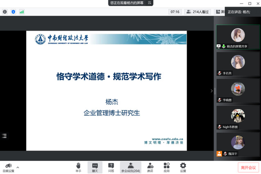Expand audio options arrow next to 音频设置
Viewport: 261px width, 174px height.
[x=18, y=167]
